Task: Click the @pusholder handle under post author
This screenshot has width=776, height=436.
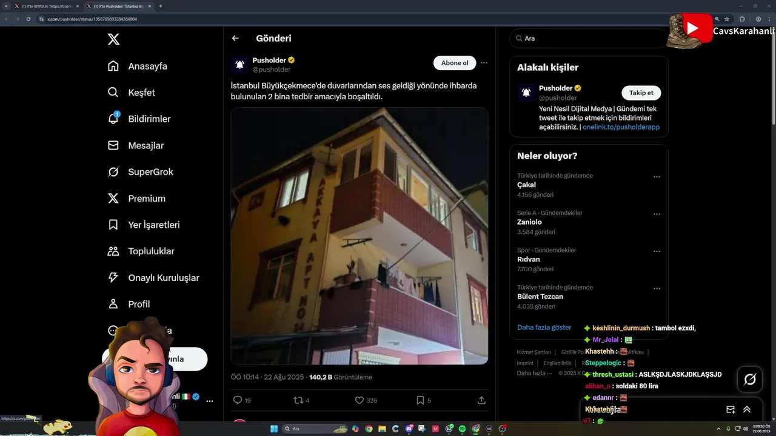Action: pyautogui.click(x=272, y=70)
